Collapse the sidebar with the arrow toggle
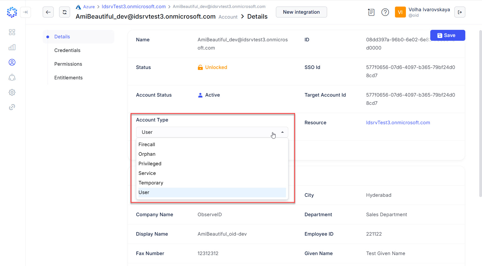Image resolution: width=482 pixels, height=266 pixels. click(x=25, y=12)
